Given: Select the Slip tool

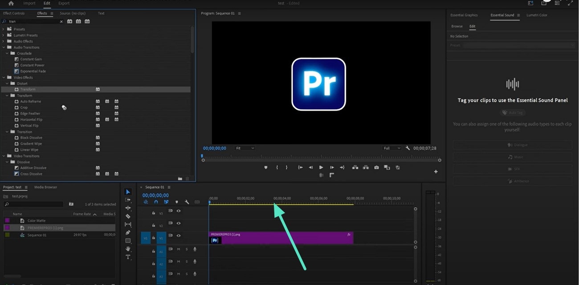Looking at the screenshot, I should [128, 224].
